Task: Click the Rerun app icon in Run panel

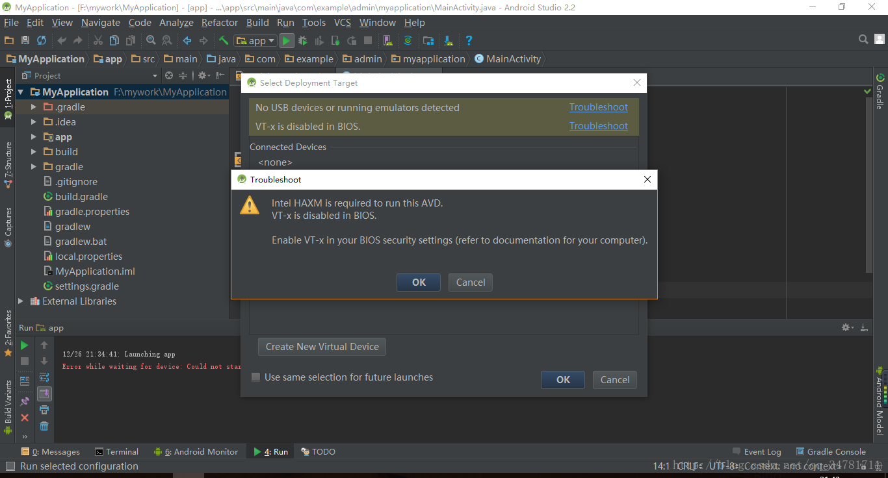Action: [25, 345]
